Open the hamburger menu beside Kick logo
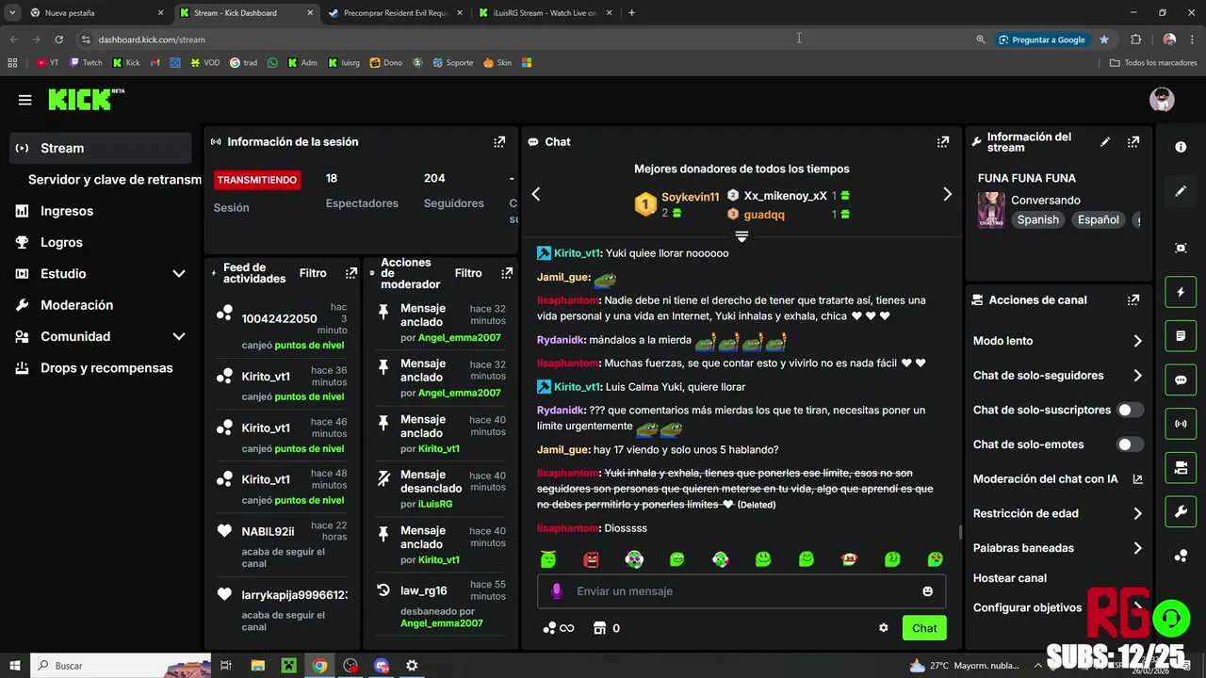This screenshot has height=678, width=1206. [x=24, y=100]
